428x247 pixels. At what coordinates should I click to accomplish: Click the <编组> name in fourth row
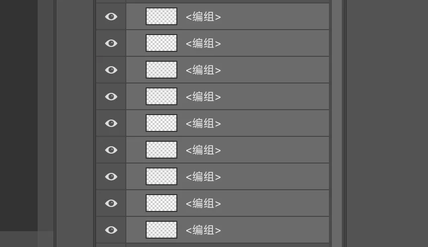[204, 97]
